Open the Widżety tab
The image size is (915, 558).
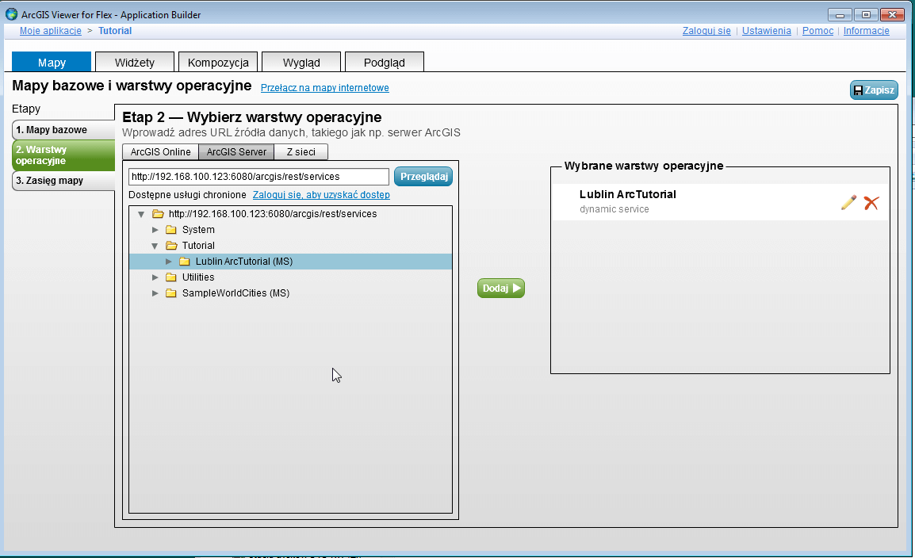(x=135, y=62)
